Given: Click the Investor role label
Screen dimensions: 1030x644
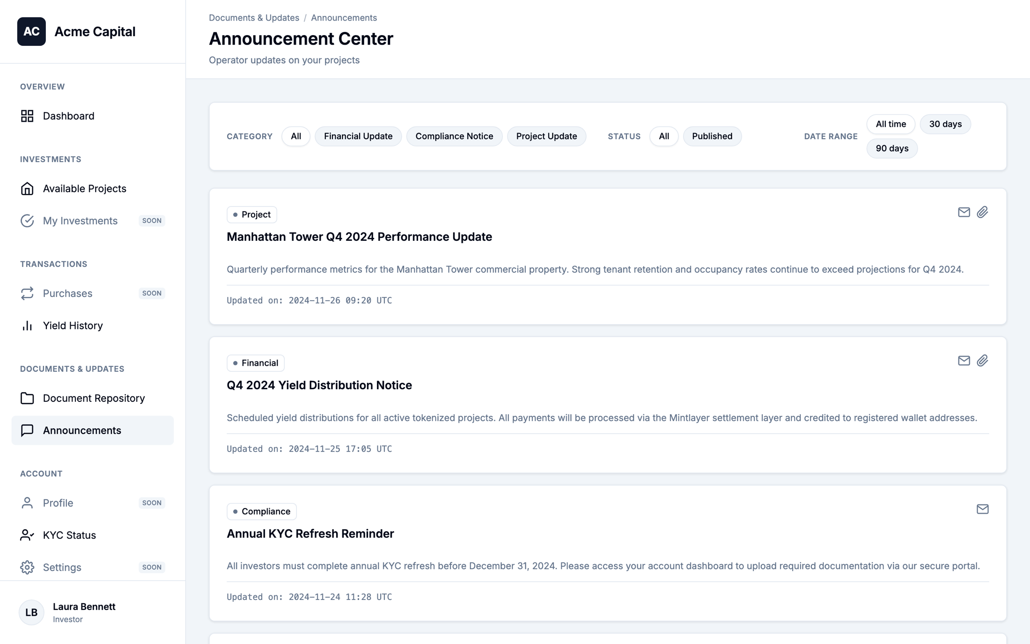Looking at the screenshot, I should click(x=68, y=619).
